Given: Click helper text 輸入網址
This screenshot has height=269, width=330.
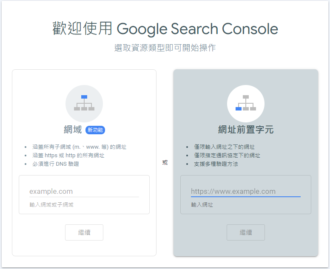Looking at the screenshot, I should 202,205.
